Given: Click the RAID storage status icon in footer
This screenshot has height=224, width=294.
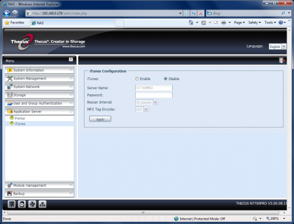Looking at the screenshot, I should coord(12,204).
